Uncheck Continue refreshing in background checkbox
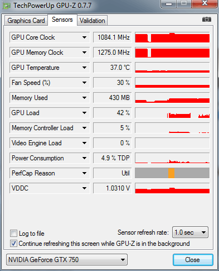The image size is (219, 271). (x=13, y=244)
